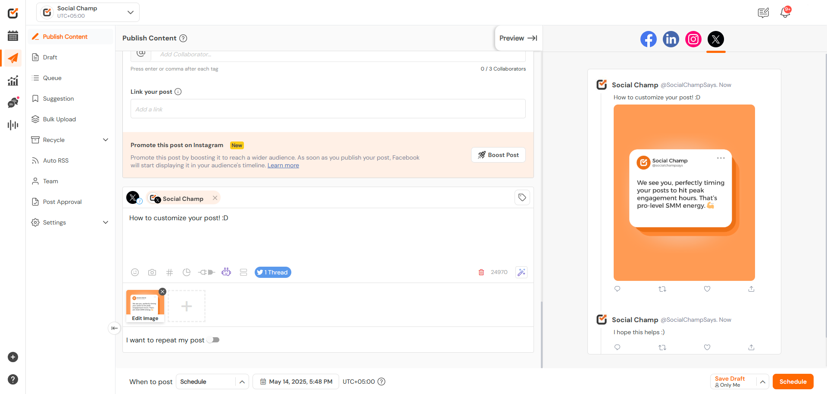827x394 pixels.
Task: Click the editor vertical scrollbar
Action: pos(542,335)
